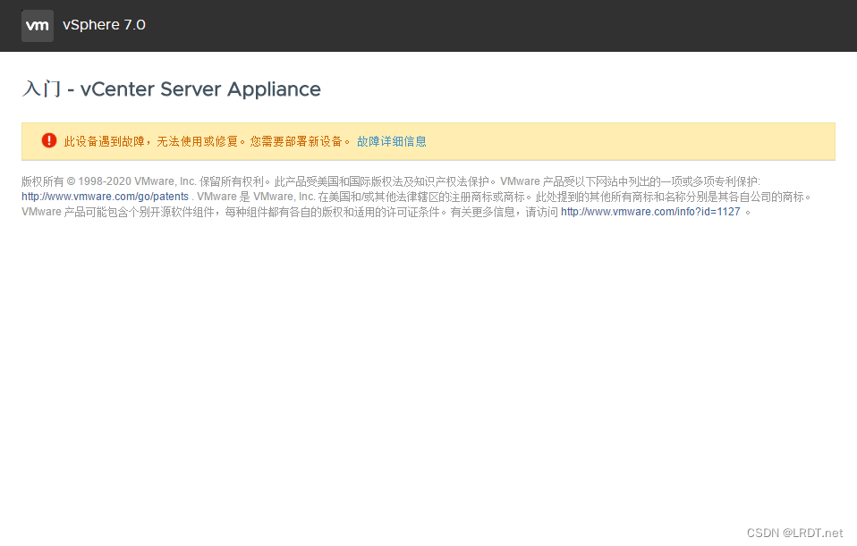Open the vmware.com/go/patents link
The image size is (857, 546).
[104, 196]
